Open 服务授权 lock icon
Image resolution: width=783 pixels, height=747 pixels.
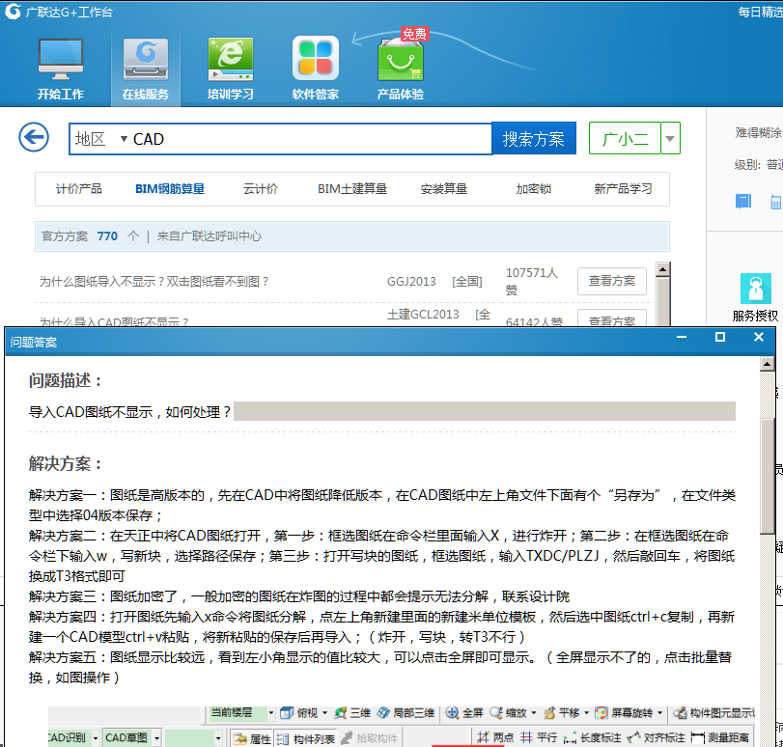755,289
